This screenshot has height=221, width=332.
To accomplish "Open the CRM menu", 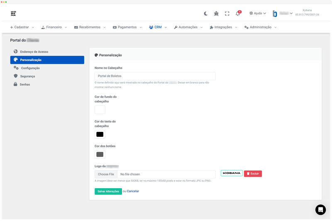I will point(158,27).
